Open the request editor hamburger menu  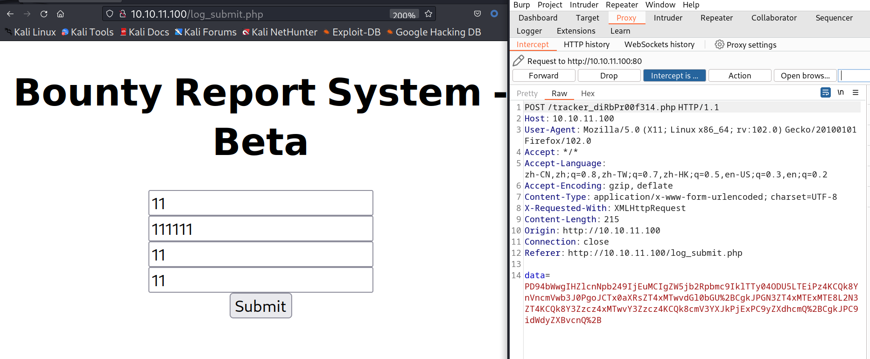point(856,92)
